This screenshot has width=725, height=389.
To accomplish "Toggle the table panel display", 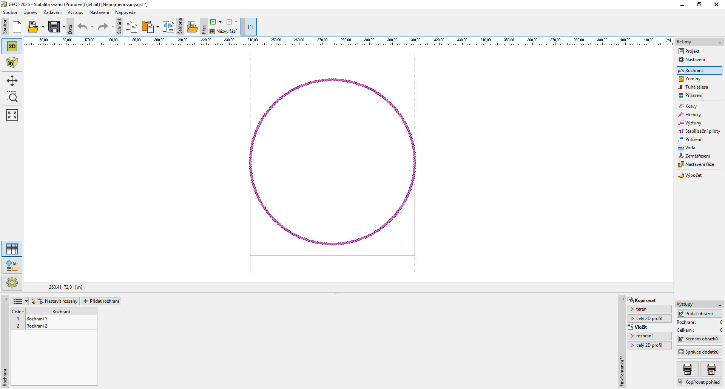I will click(12, 249).
